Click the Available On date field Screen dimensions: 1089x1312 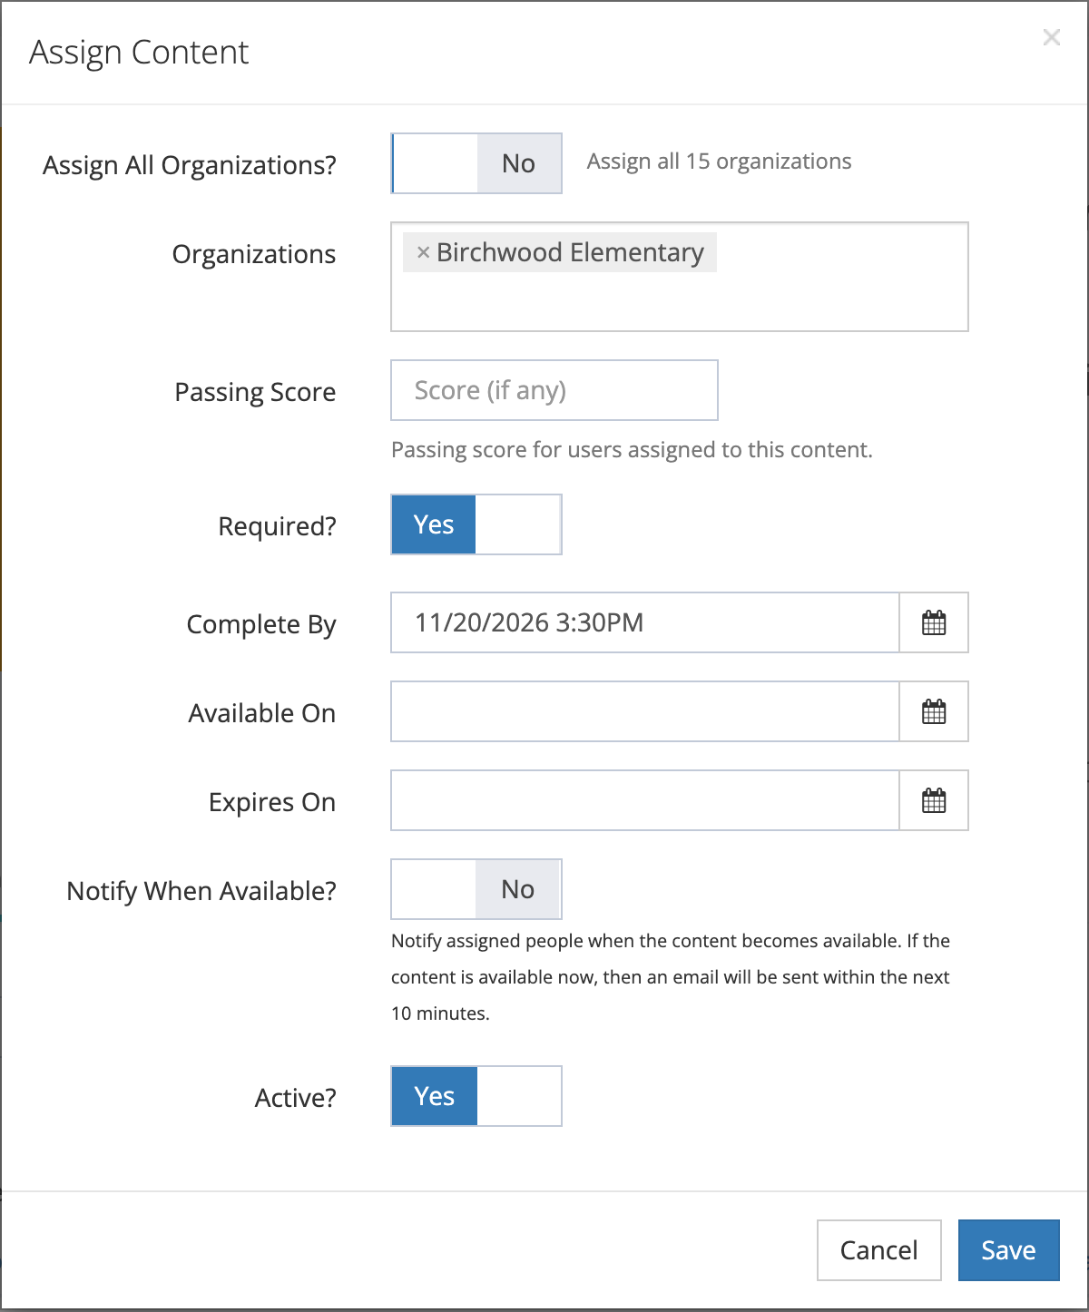pyautogui.click(x=645, y=711)
